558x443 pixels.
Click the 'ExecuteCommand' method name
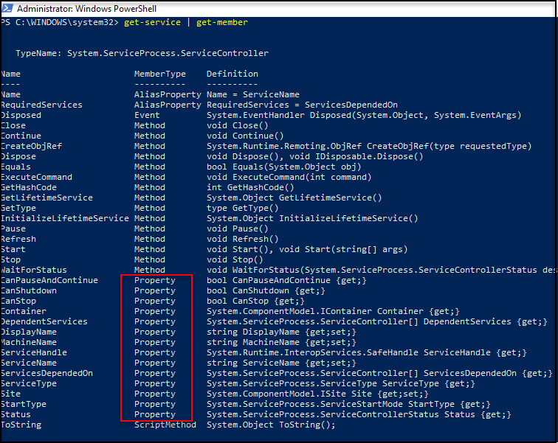coord(36,177)
